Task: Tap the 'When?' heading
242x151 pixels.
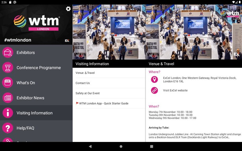Action: tap(154, 106)
